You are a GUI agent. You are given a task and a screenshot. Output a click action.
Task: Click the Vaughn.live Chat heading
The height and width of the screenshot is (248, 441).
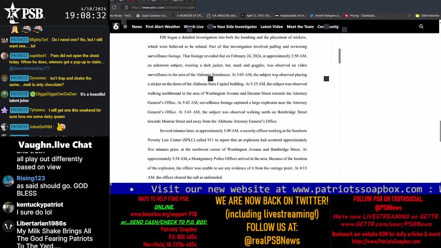pos(55,145)
